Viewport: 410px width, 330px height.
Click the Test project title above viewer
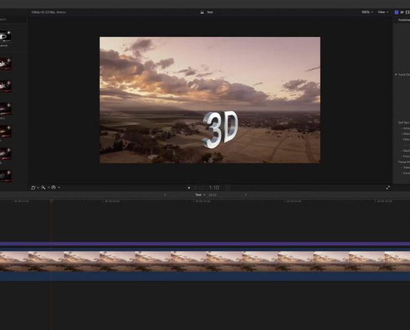[x=210, y=13]
